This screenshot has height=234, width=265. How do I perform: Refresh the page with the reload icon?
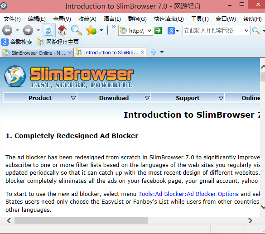click(x=48, y=31)
